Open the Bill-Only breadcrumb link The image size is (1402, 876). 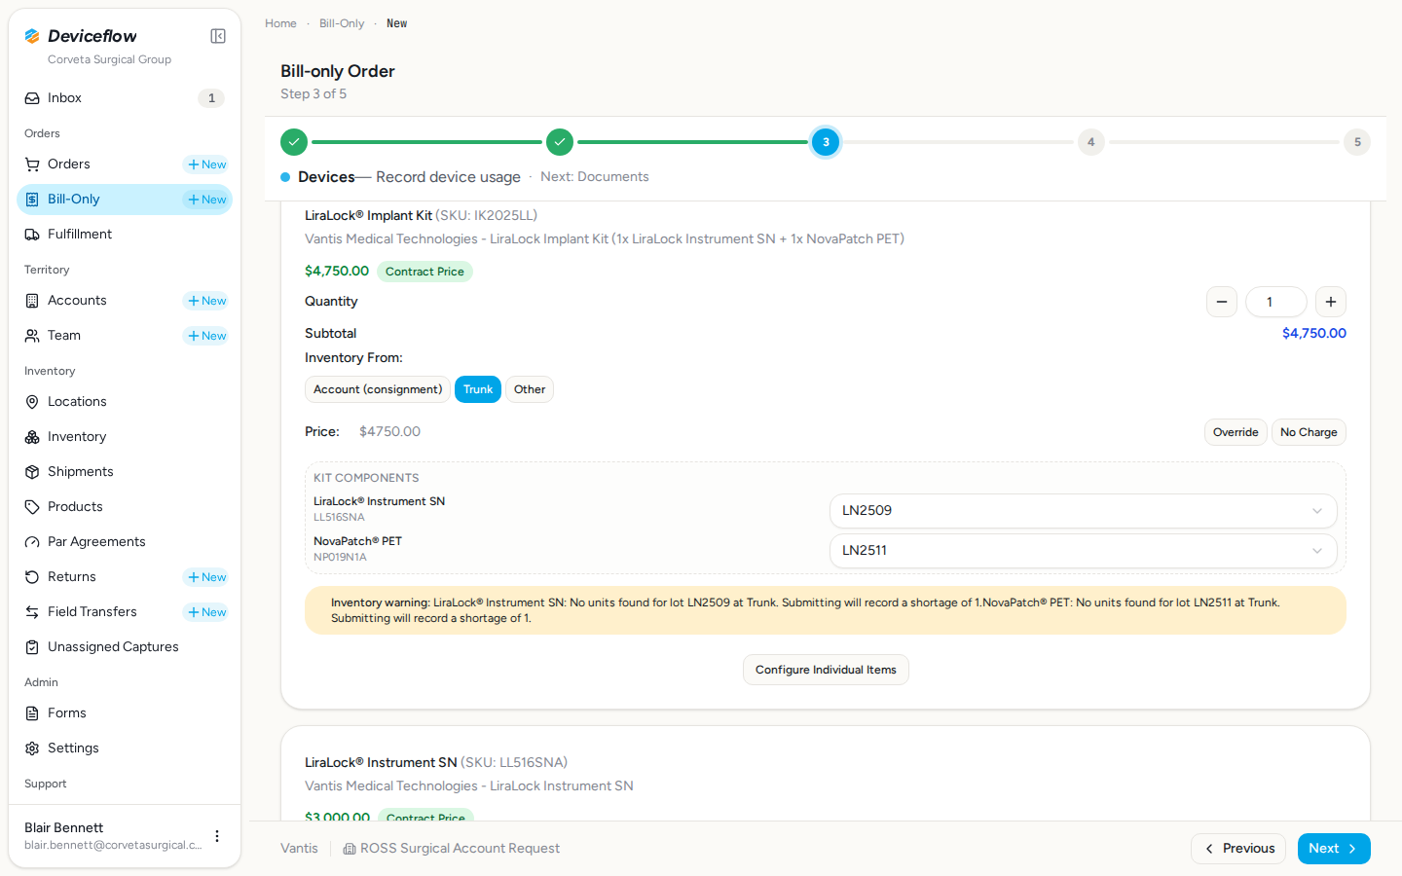pyautogui.click(x=342, y=23)
